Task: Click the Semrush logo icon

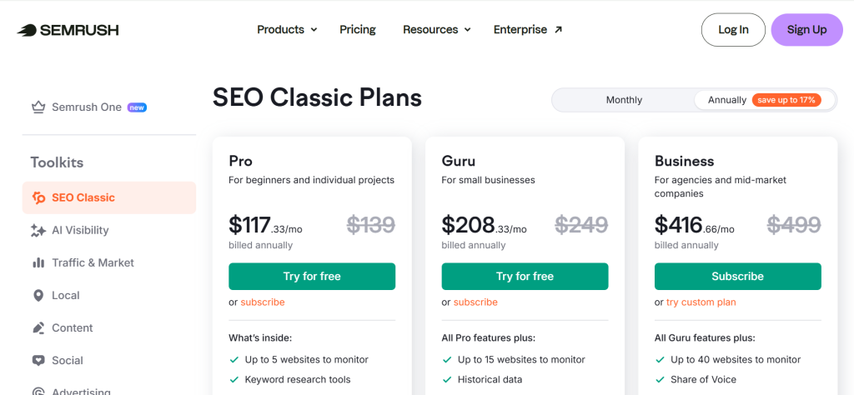Action: 28,30
